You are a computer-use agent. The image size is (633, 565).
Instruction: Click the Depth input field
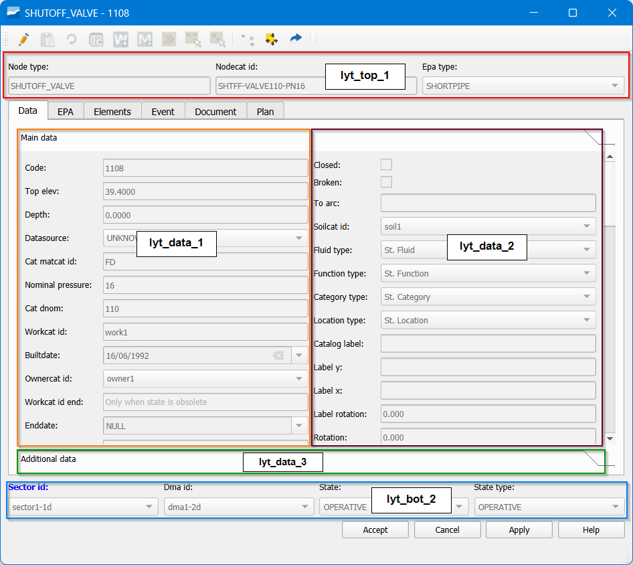tap(205, 215)
